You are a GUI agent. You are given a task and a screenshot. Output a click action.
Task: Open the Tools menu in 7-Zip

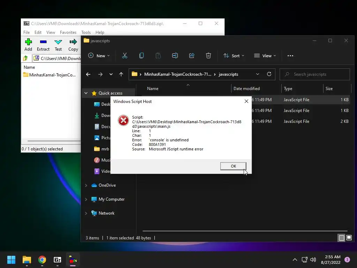tap(86, 32)
